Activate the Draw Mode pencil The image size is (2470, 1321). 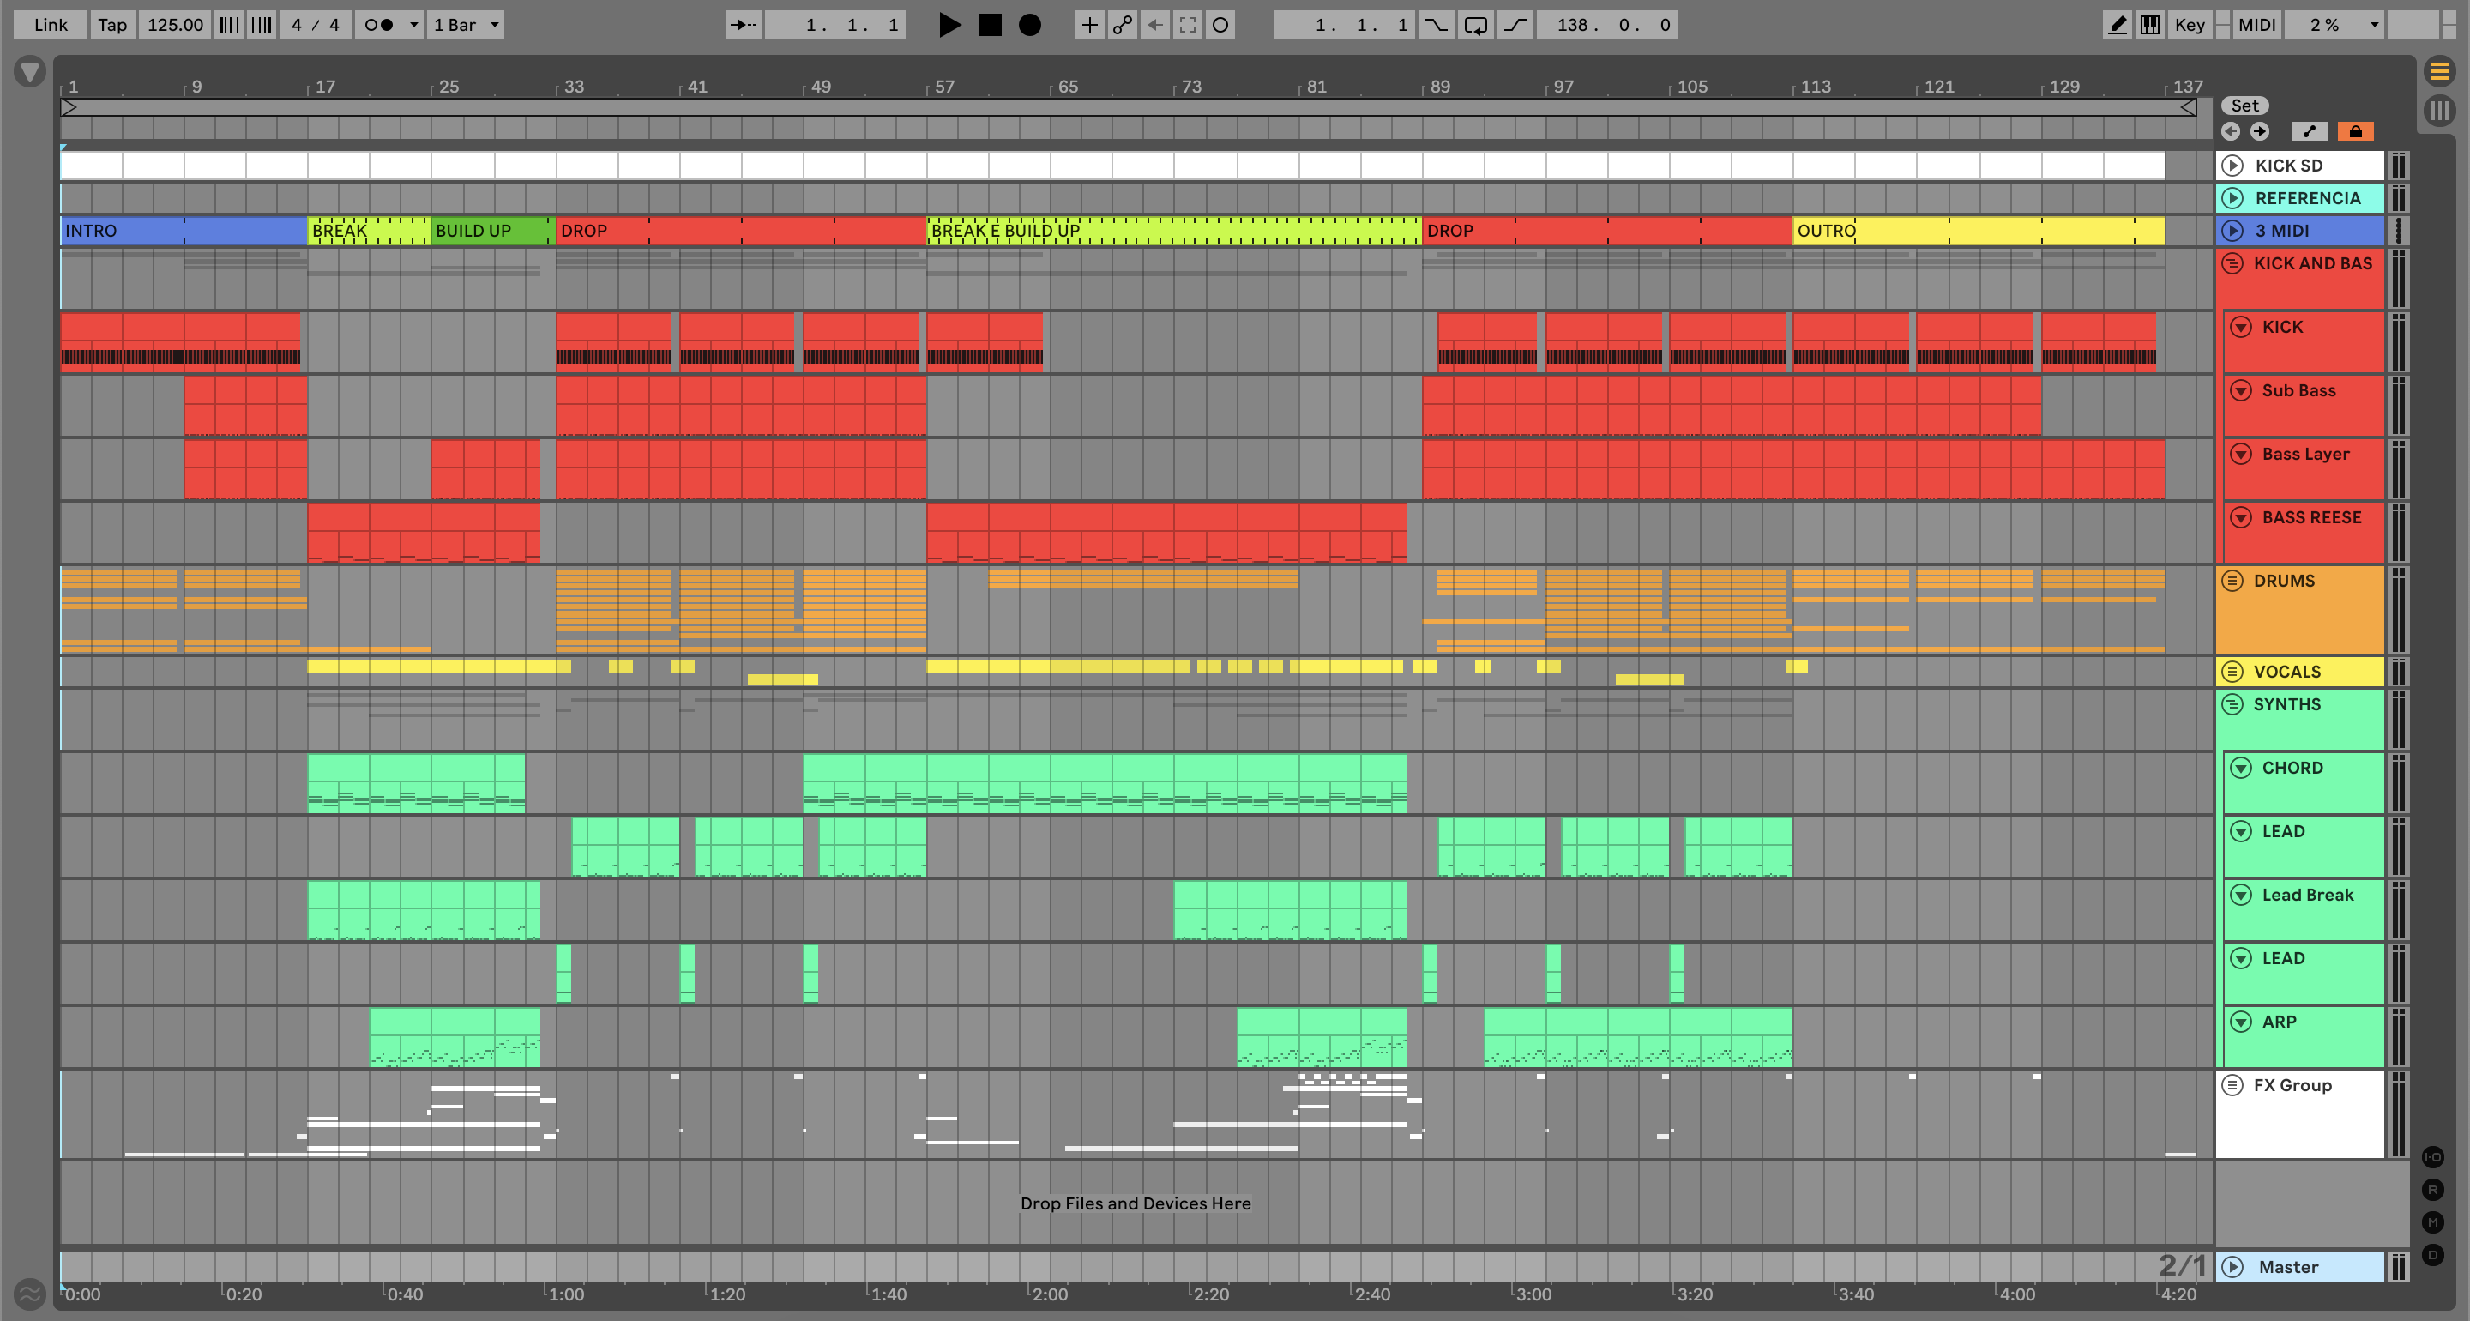2118,25
